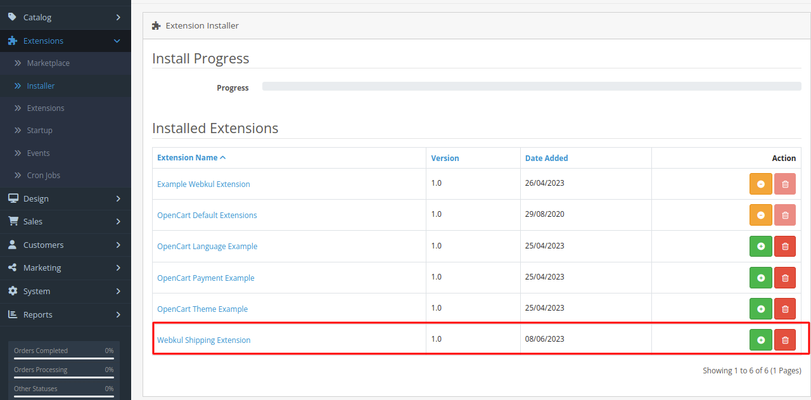Click date 29/08/2020 in Default Extensions row

[544, 214]
